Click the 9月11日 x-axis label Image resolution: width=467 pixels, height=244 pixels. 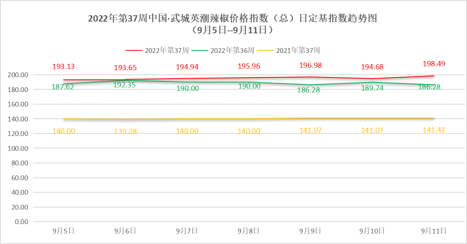(434, 231)
